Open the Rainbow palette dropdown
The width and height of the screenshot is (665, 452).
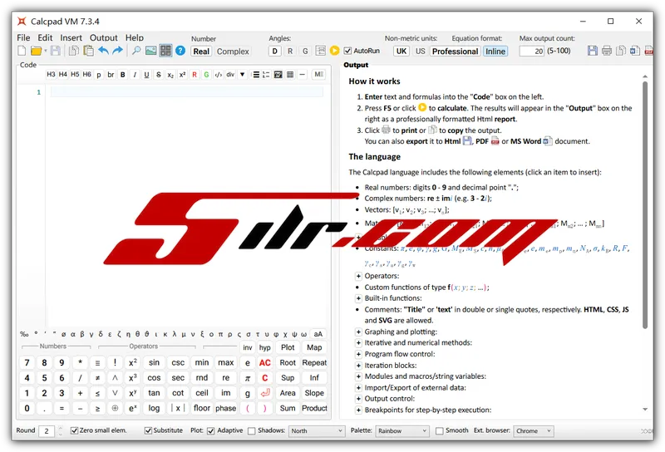[x=402, y=430]
